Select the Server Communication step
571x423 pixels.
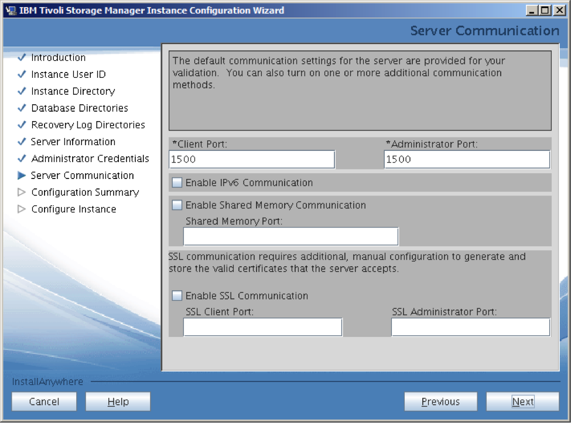click(x=83, y=176)
